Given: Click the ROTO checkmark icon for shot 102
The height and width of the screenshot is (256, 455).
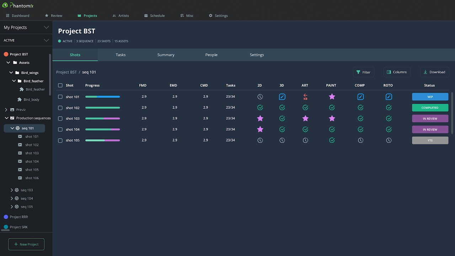Looking at the screenshot, I should 389,108.
